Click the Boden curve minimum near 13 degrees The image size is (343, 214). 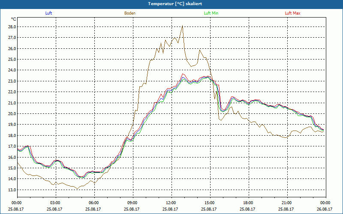(78, 189)
